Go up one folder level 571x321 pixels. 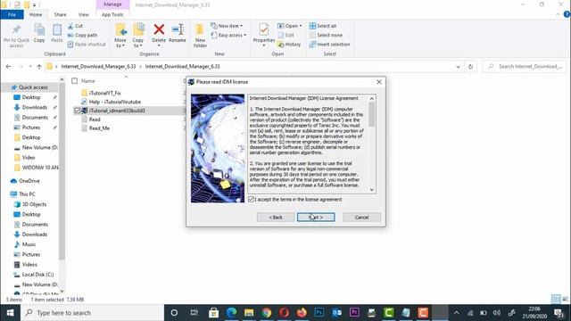pyautogui.click(x=39, y=67)
